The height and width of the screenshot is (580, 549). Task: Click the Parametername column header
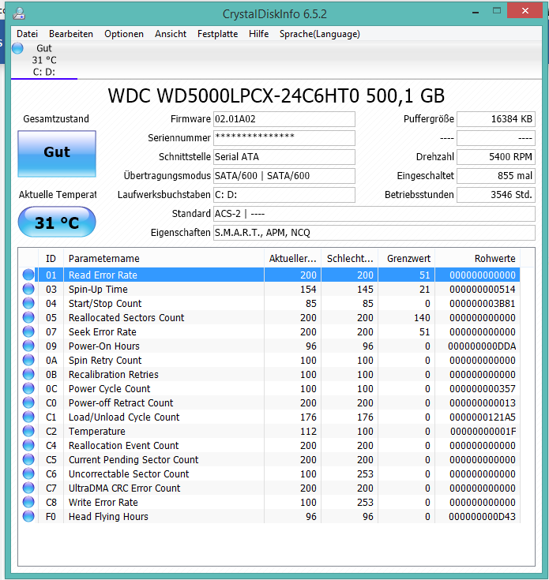[x=164, y=258]
